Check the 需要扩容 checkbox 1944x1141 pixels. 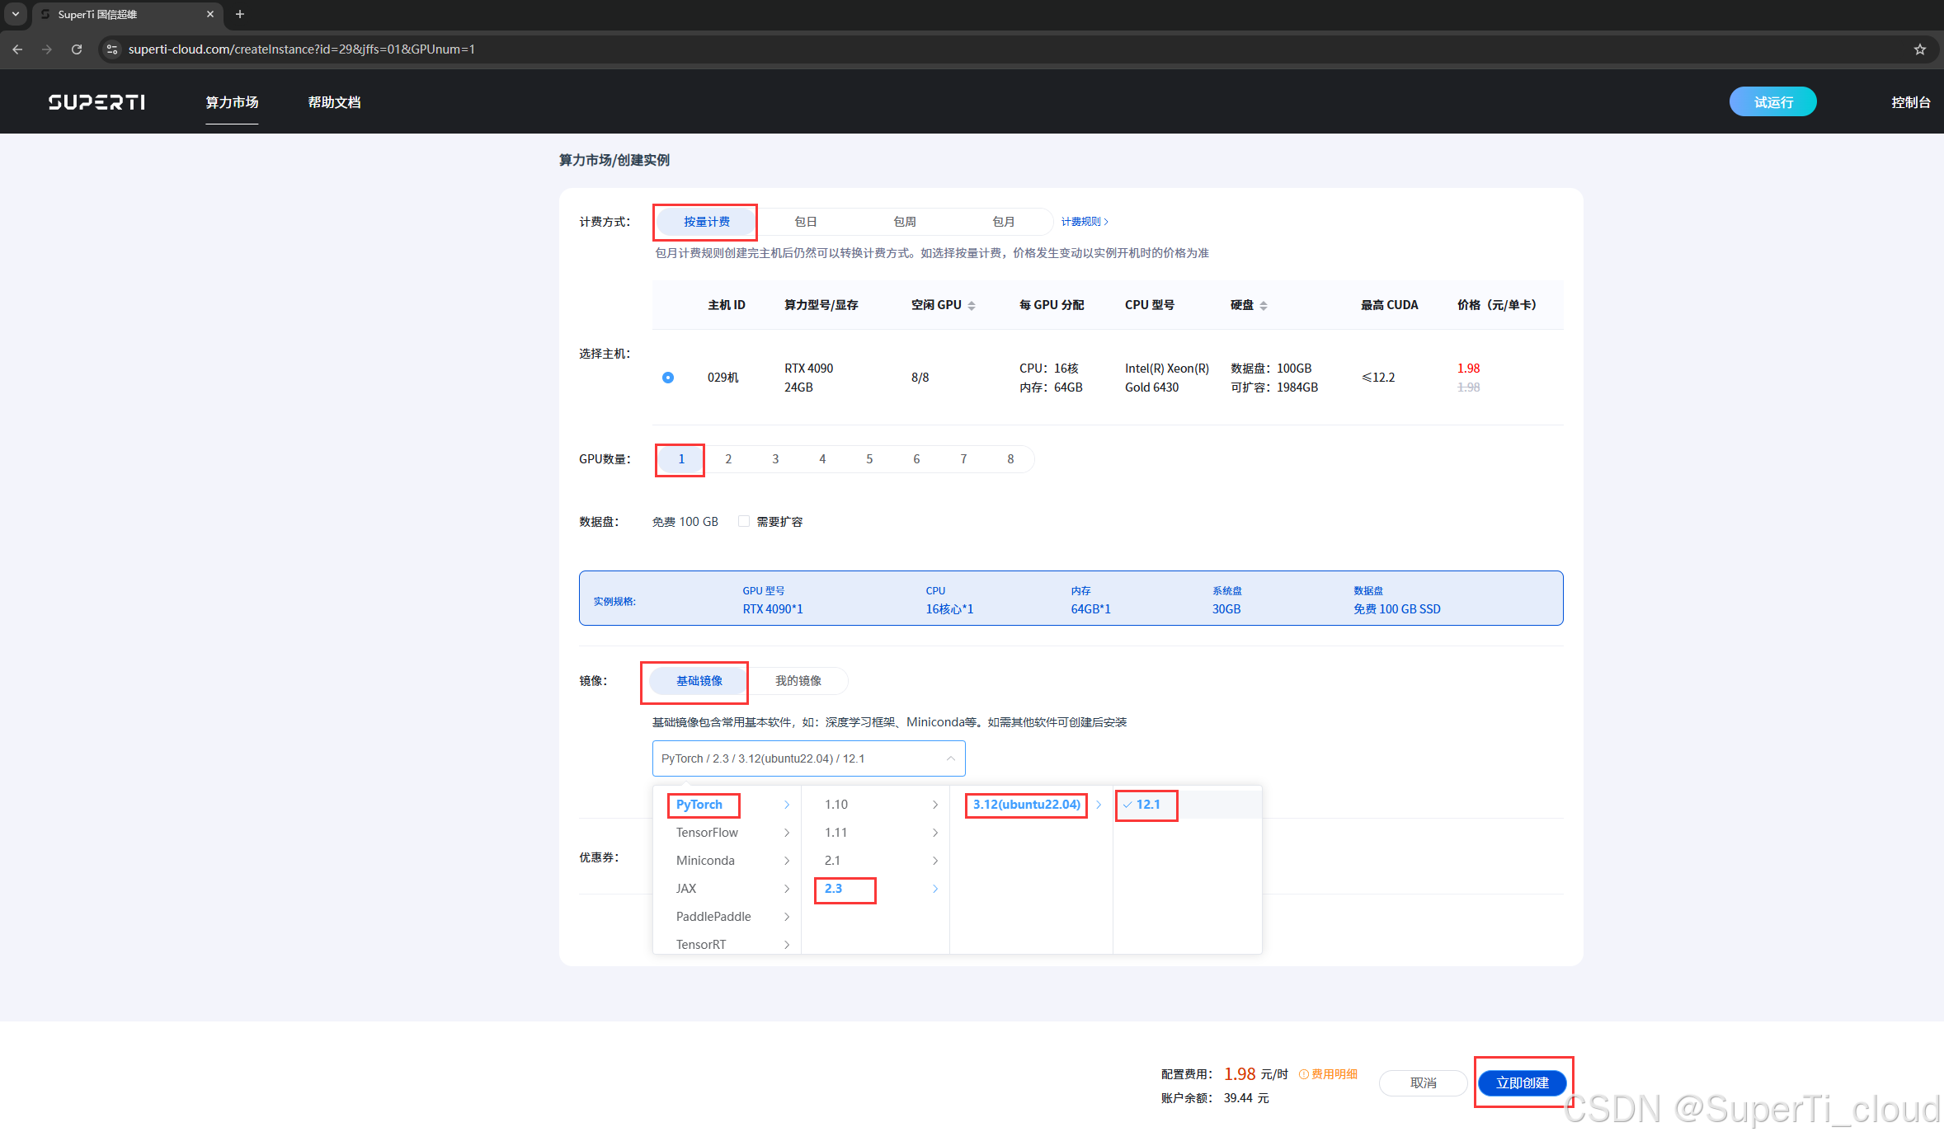click(744, 521)
